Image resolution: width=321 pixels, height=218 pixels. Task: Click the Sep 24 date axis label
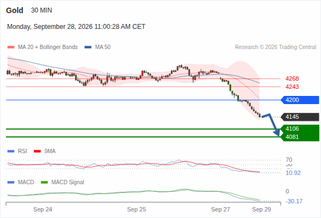[x=42, y=209]
